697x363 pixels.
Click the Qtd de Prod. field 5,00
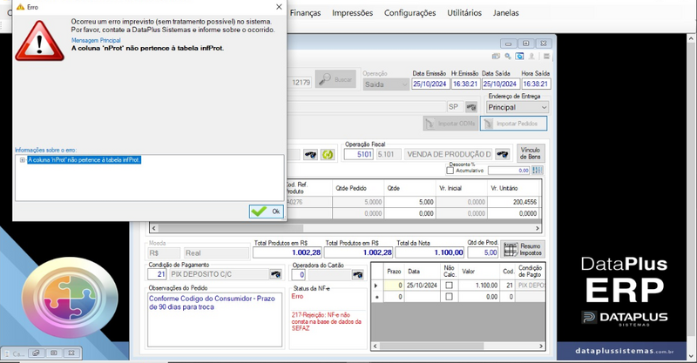click(x=483, y=252)
